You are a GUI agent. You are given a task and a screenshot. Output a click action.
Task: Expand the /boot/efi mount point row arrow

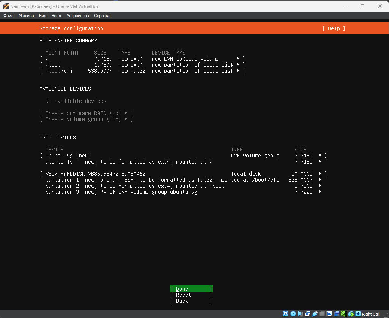tap(238, 70)
